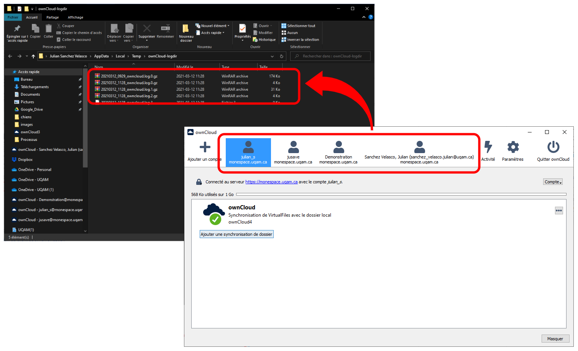Switch to the Affichage ribbon tab
The height and width of the screenshot is (351, 578).
coord(76,17)
